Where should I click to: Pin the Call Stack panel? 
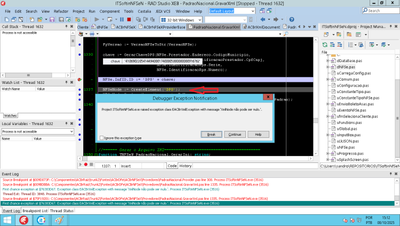click(66, 26)
